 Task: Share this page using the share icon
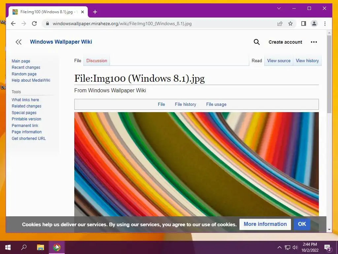tap(280, 23)
